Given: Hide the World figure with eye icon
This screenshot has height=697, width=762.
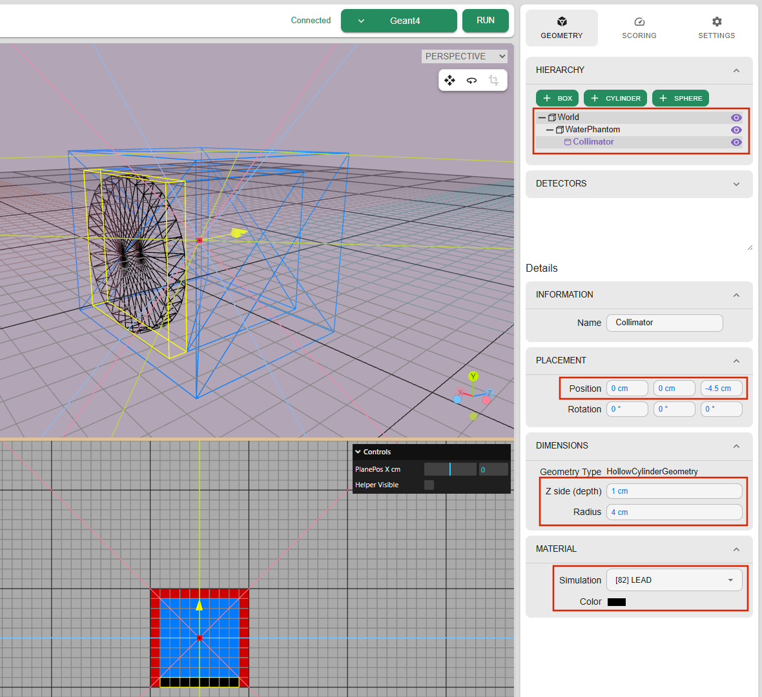Looking at the screenshot, I should [736, 117].
